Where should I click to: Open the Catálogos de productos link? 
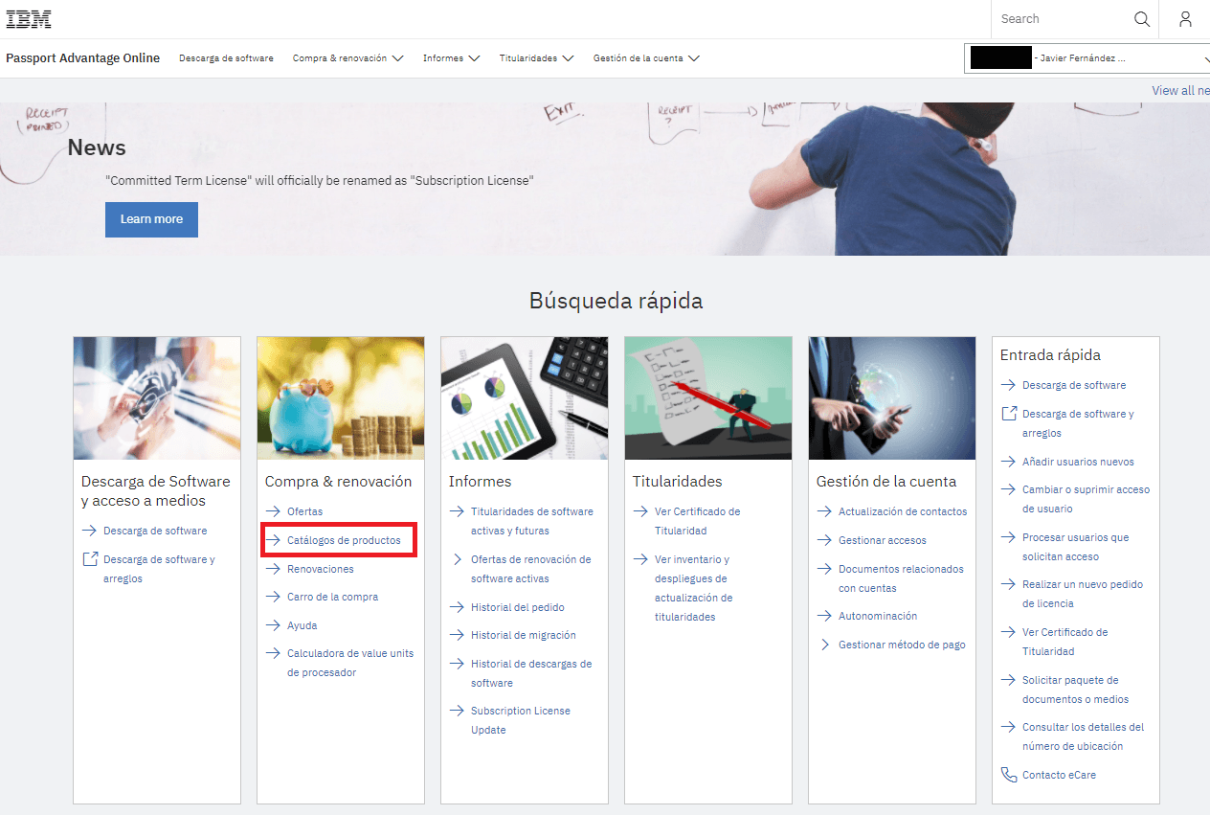point(344,540)
